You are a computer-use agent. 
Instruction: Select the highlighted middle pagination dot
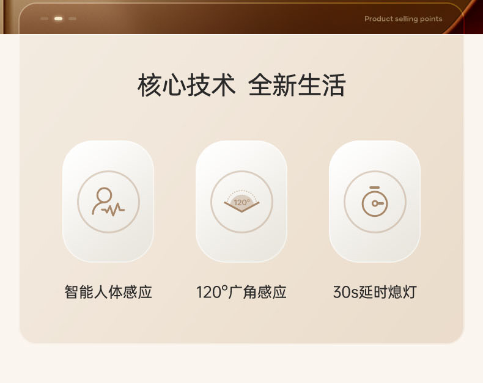[x=58, y=19]
